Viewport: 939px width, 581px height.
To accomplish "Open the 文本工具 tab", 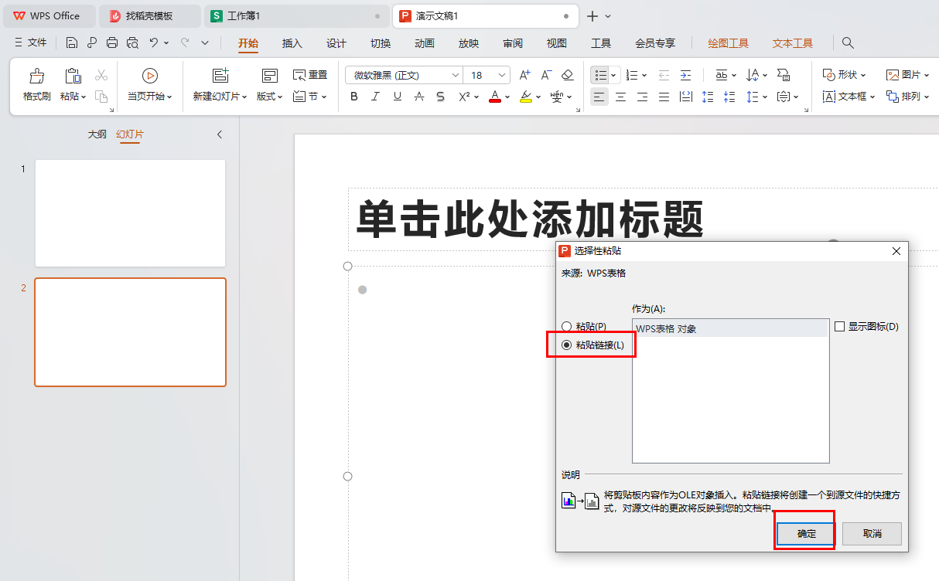I will (x=793, y=43).
